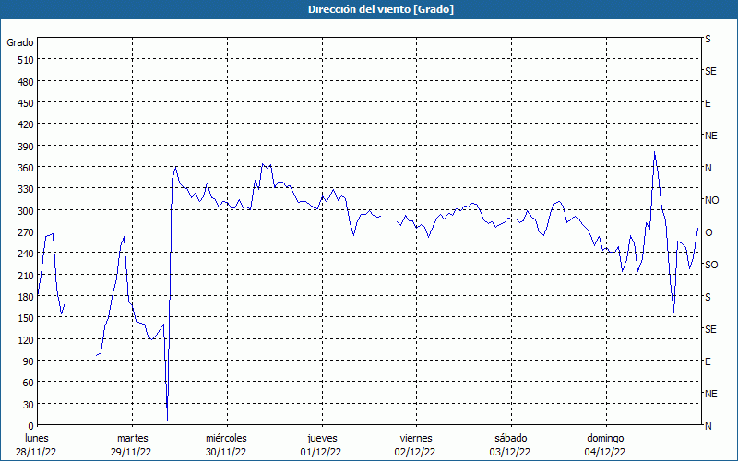Select the date 28/11/22

pos(36,452)
